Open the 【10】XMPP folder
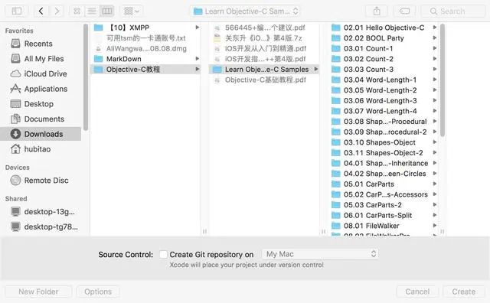 [145, 28]
